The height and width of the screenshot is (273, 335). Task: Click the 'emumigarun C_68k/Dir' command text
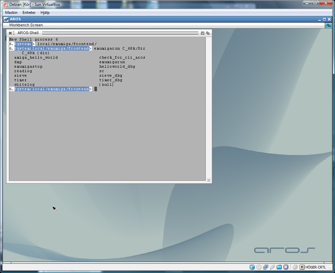(x=120, y=49)
